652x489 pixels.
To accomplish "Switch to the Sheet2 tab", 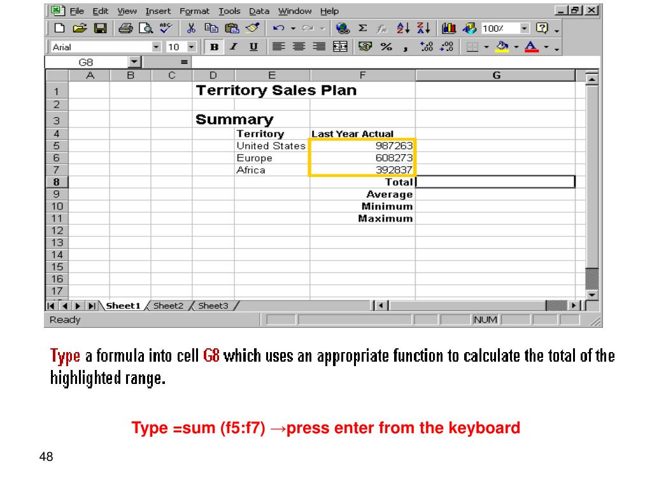I will [x=168, y=306].
